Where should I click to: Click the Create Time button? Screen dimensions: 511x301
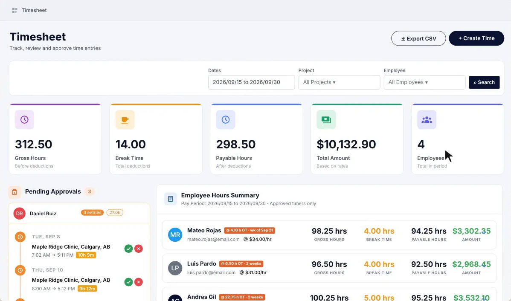(476, 38)
